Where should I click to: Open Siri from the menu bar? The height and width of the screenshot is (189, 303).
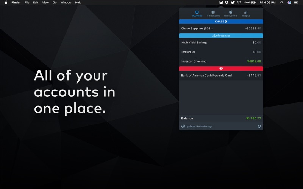pos(289,3)
